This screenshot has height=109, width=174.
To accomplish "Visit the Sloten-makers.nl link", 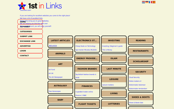I will pos(135,81).
